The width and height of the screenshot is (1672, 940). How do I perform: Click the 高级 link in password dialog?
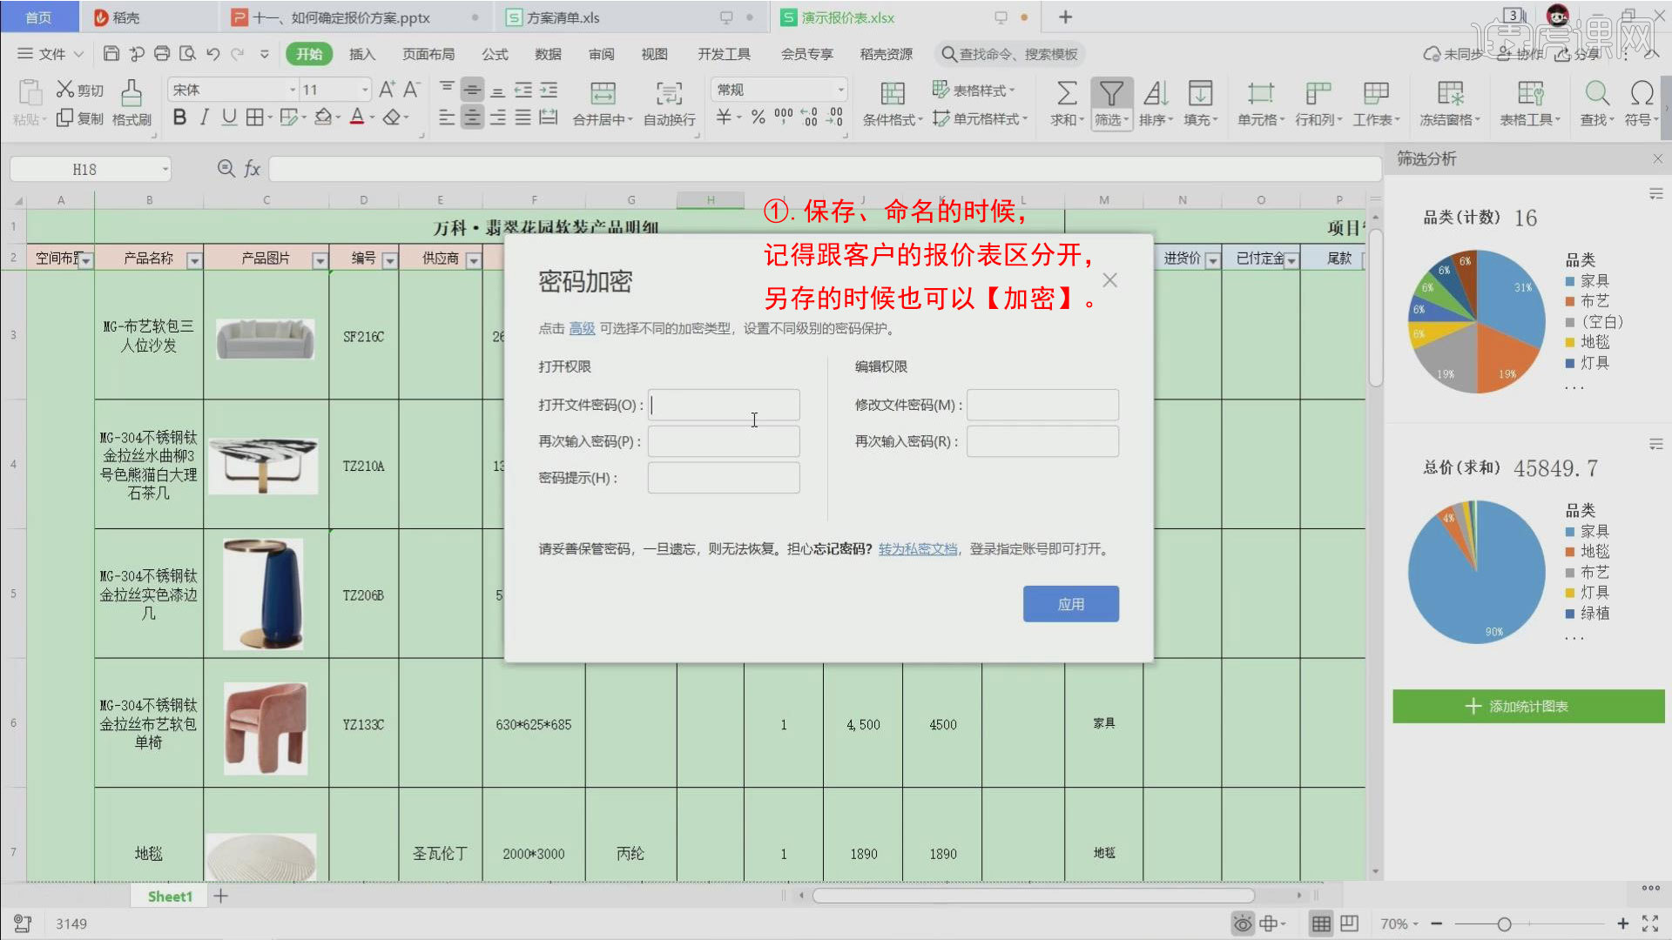pyautogui.click(x=582, y=328)
